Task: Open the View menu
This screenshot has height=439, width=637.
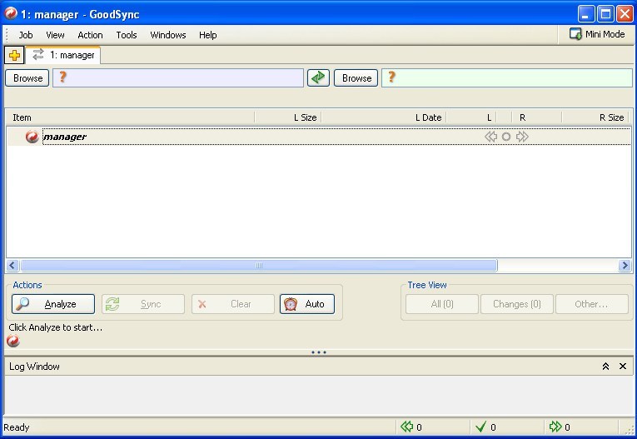Action: 55,35
